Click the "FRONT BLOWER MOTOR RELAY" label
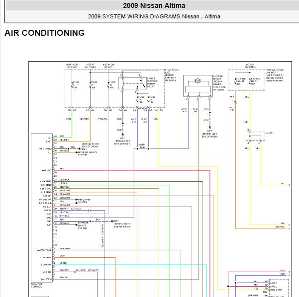This screenshot has width=299, height=297. [x=152, y=82]
